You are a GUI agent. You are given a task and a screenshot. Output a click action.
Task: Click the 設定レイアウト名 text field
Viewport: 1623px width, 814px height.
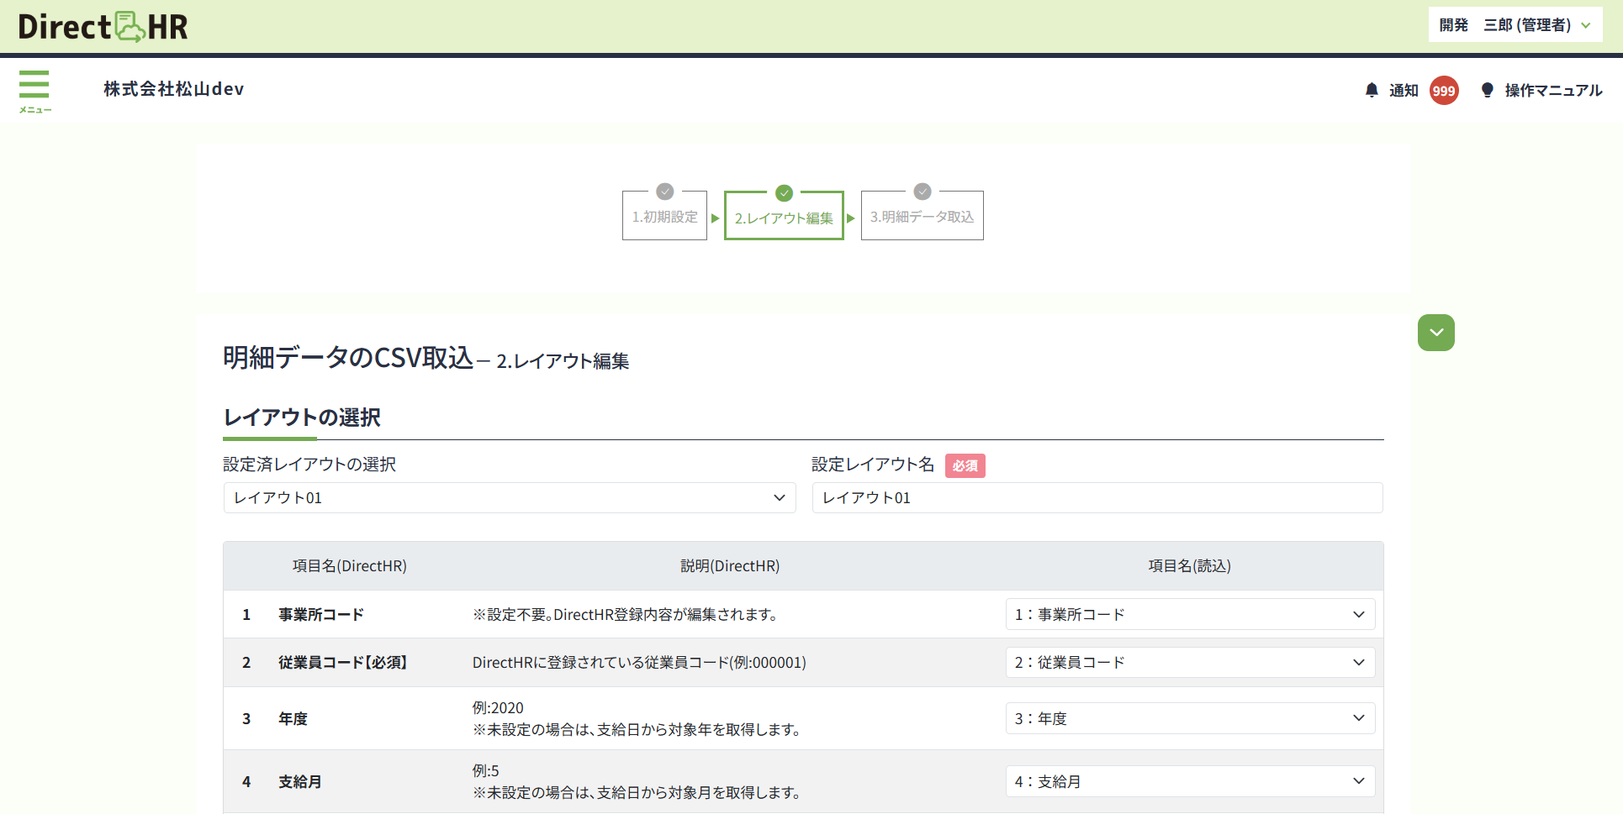point(1097,498)
